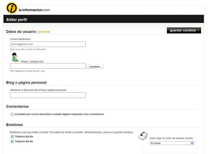Click the lainformacion.com yellow logo icon
This screenshot has width=212, height=154.
coord(12,8)
